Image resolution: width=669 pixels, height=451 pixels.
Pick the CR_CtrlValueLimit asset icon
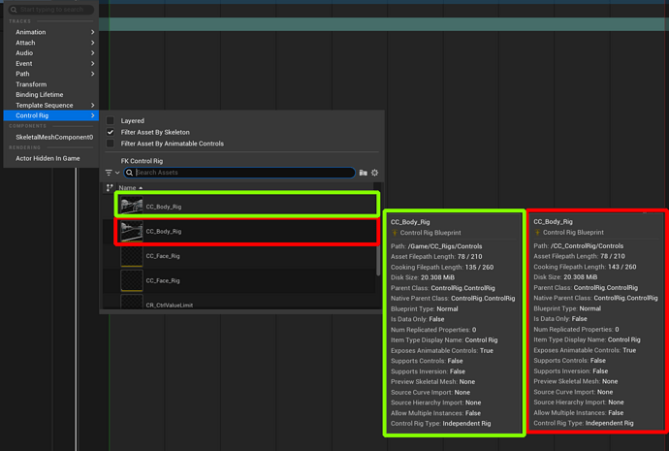132,302
